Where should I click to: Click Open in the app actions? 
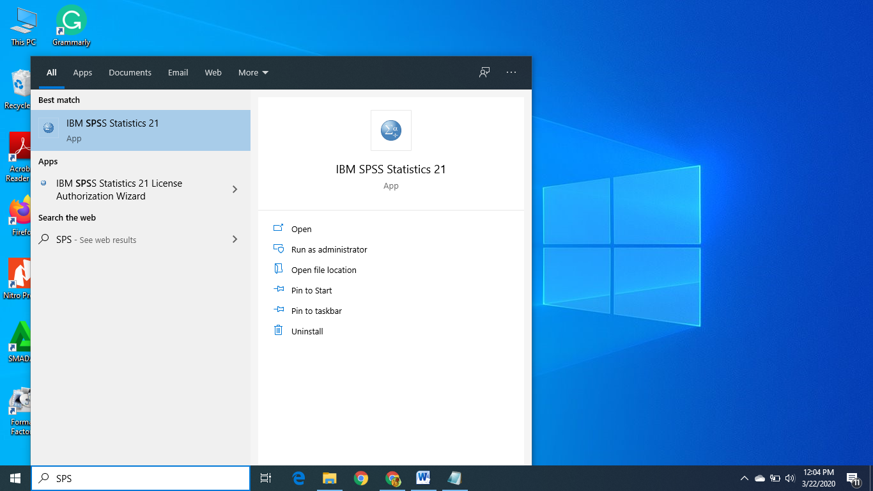(x=301, y=229)
